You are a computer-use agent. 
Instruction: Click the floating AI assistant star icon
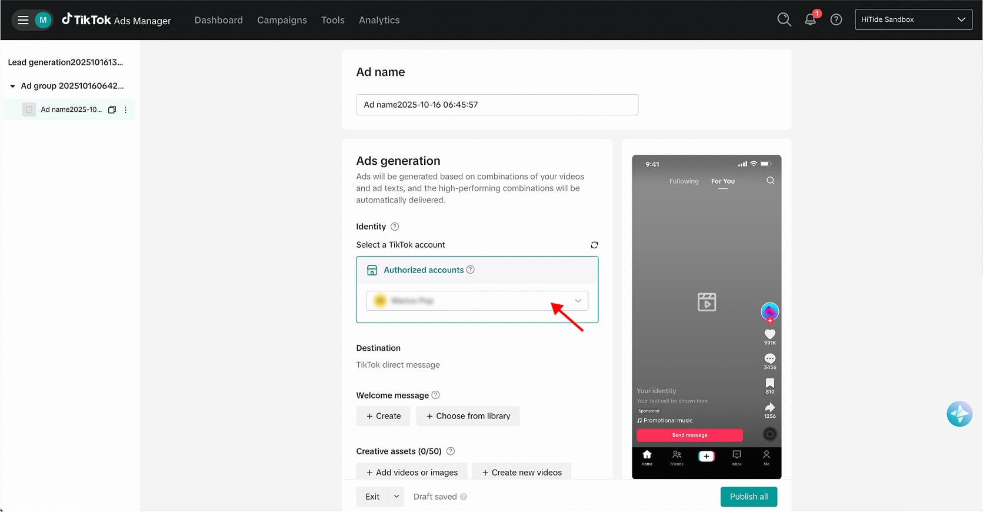(x=959, y=414)
